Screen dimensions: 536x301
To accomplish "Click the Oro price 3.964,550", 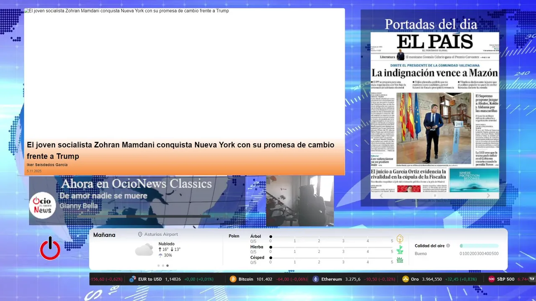I will (431, 279).
